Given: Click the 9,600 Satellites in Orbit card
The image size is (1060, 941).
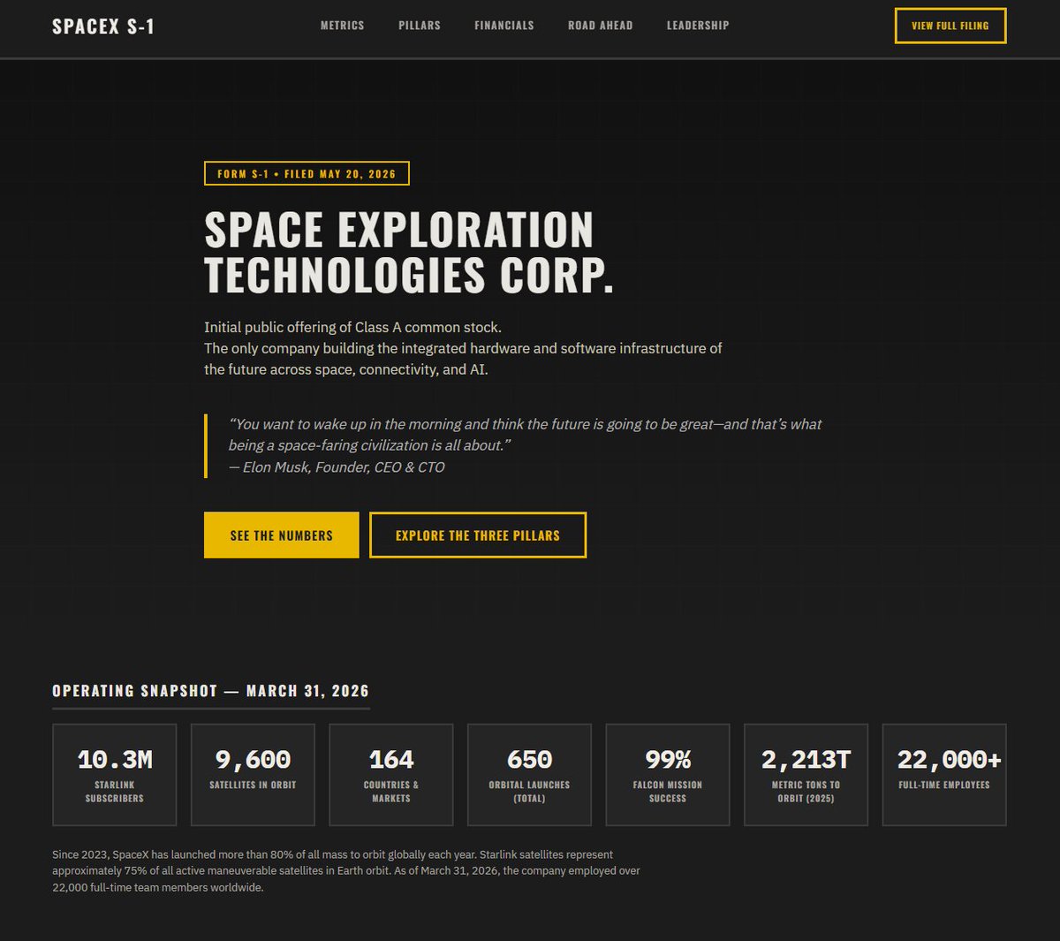Looking at the screenshot, I should [253, 775].
